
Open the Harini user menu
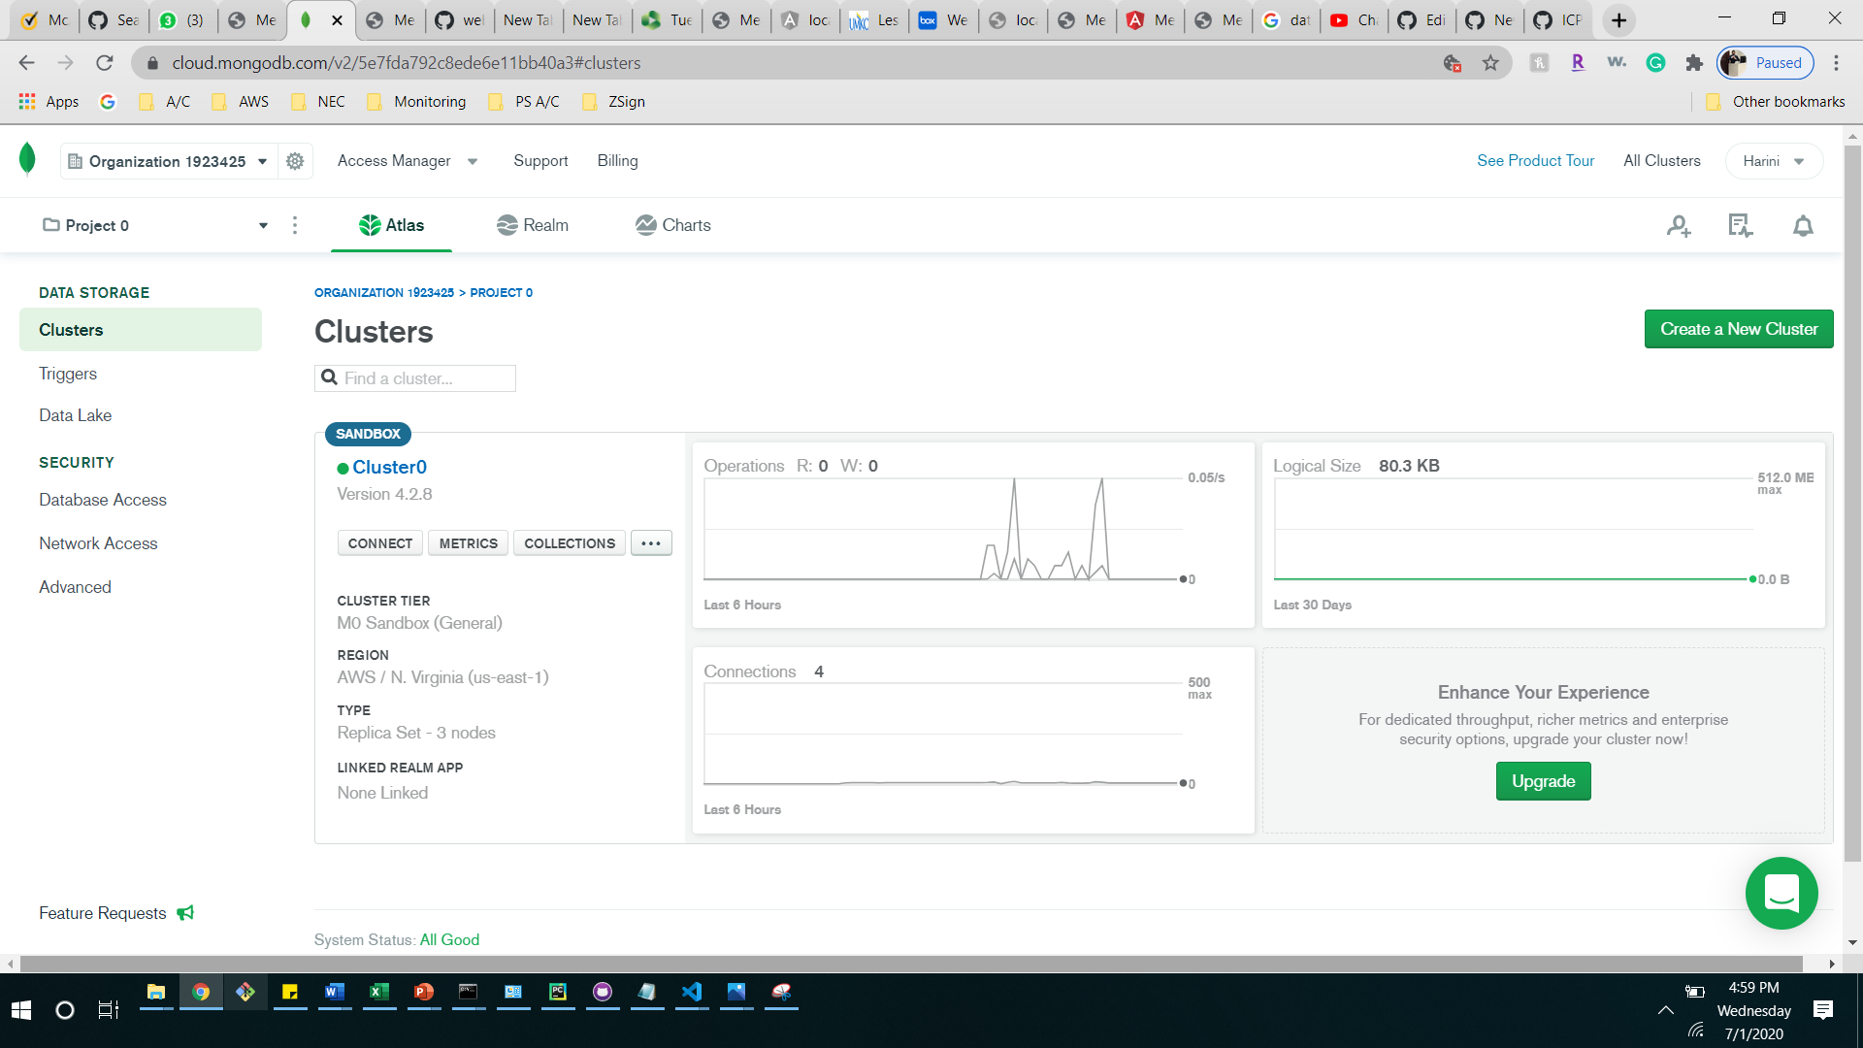1773,161
